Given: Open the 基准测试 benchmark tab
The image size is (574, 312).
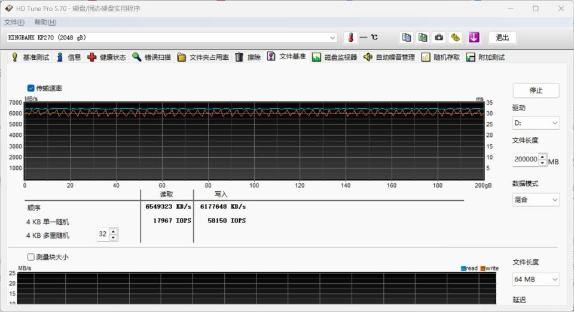Looking at the screenshot, I should [30, 57].
